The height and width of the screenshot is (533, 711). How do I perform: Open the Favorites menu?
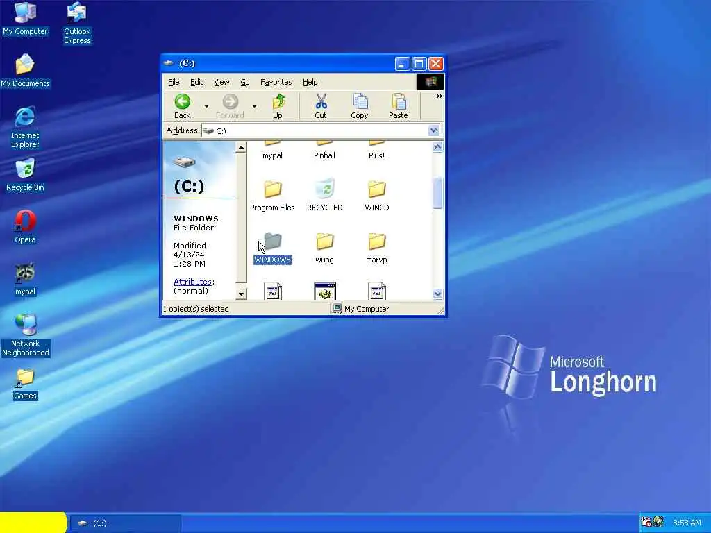coord(276,82)
